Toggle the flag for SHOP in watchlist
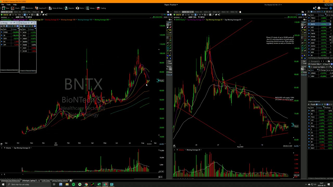 (x=309, y=21)
